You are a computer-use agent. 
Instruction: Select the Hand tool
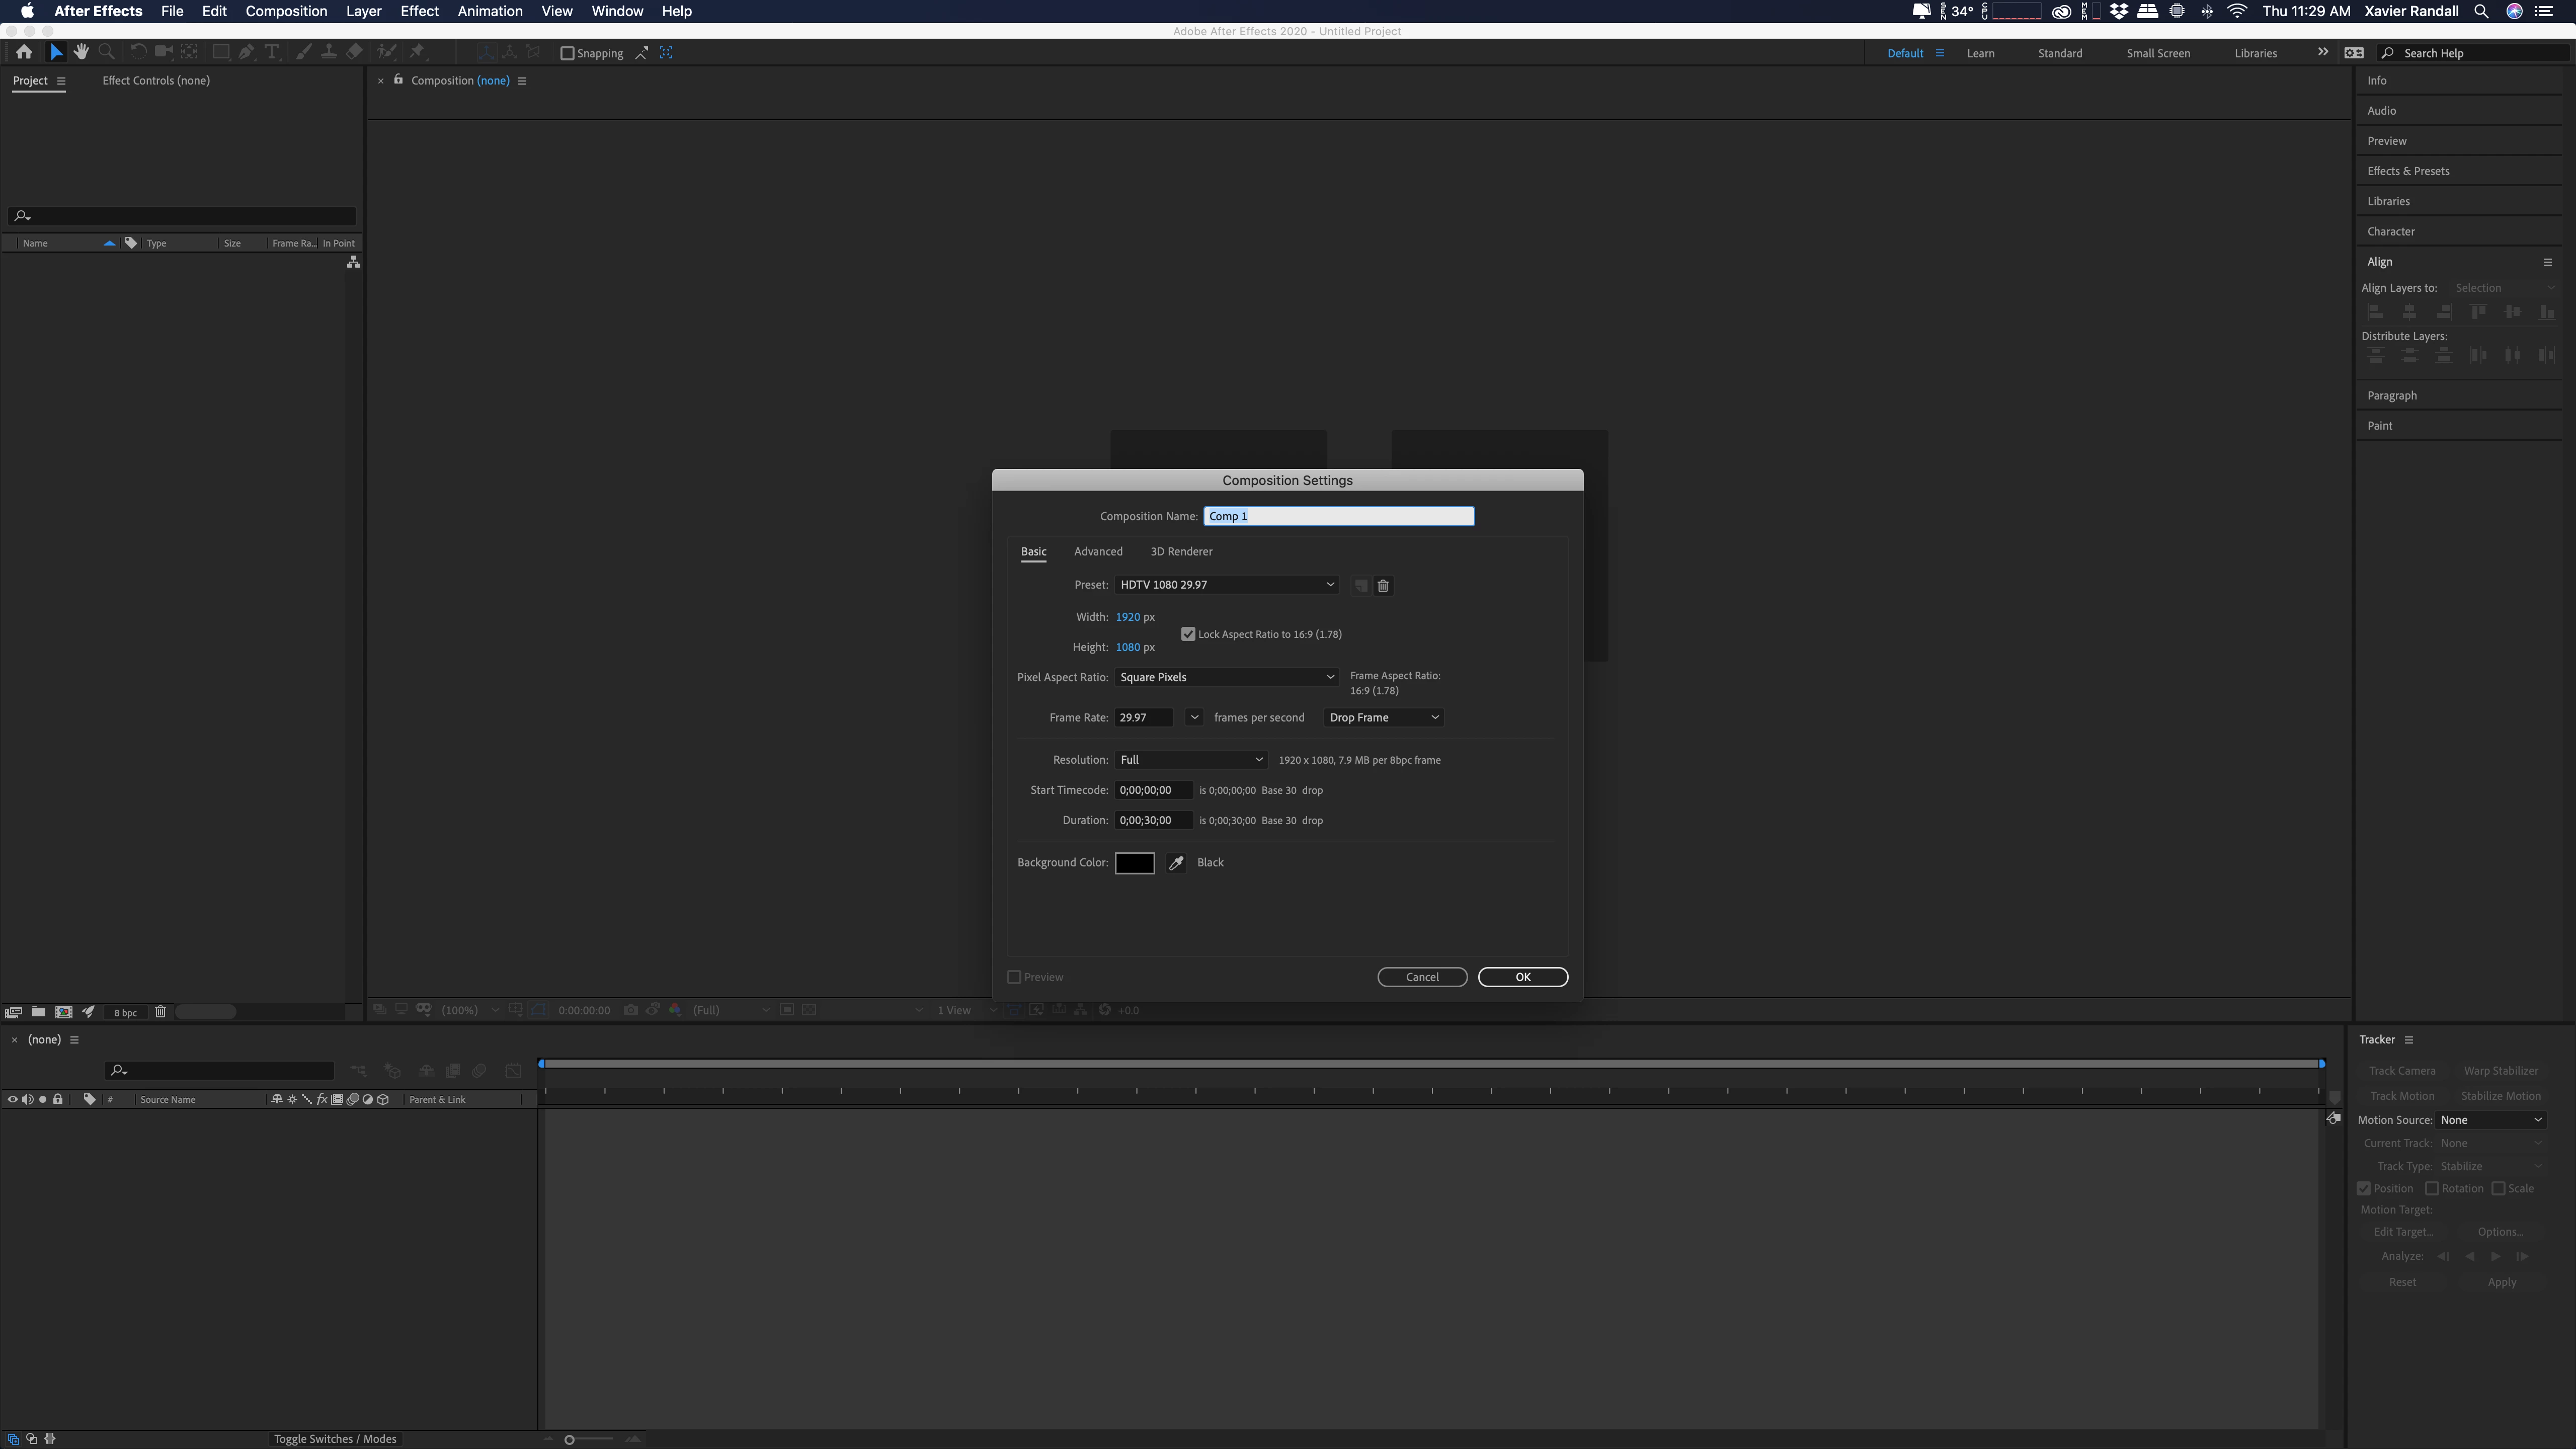(x=81, y=52)
